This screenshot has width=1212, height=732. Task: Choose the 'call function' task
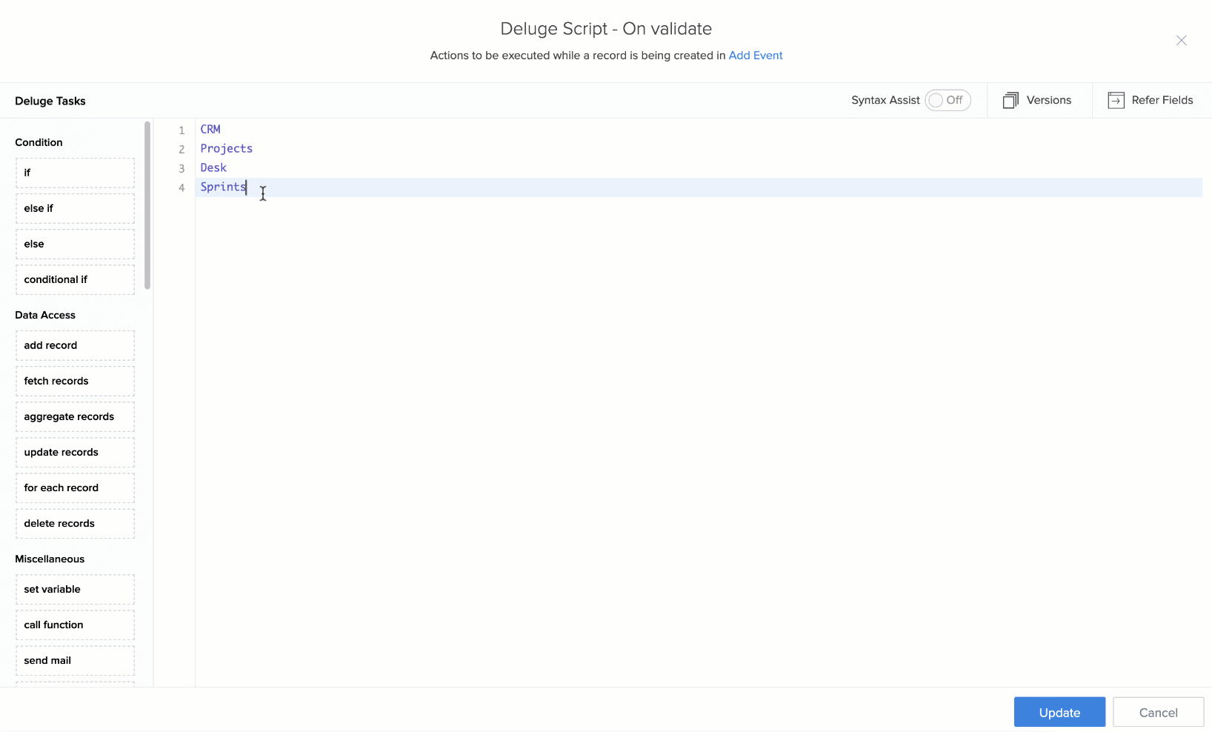tap(75, 625)
